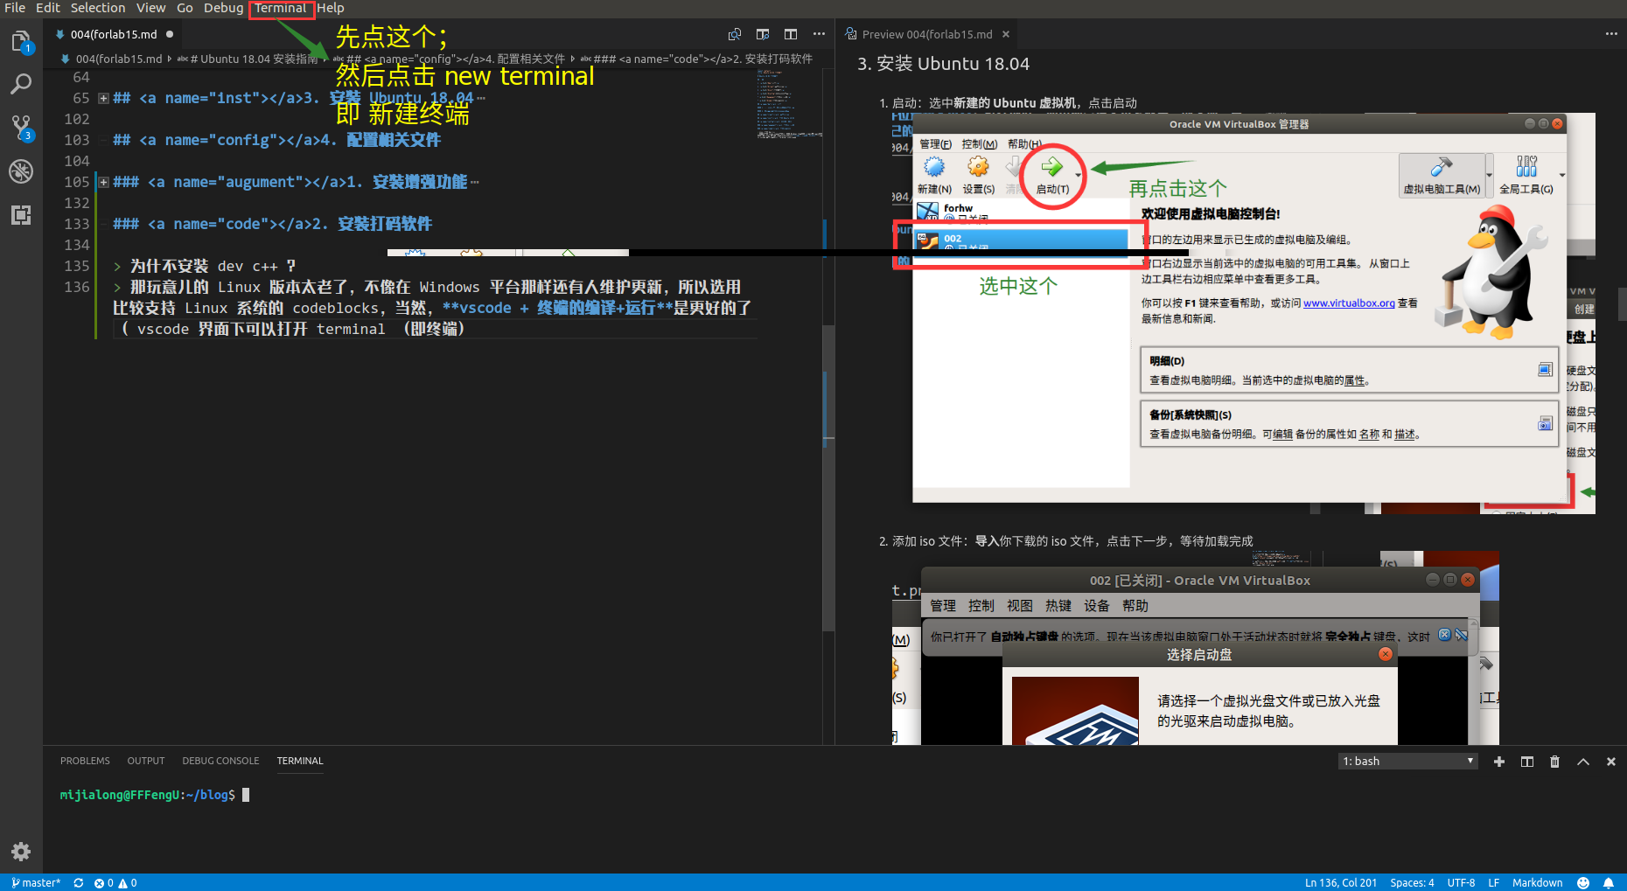This screenshot has height=891, width=1627.
Task: Toggle maximized terminal panel with chevron up
Action: (x=1582, y=762)
